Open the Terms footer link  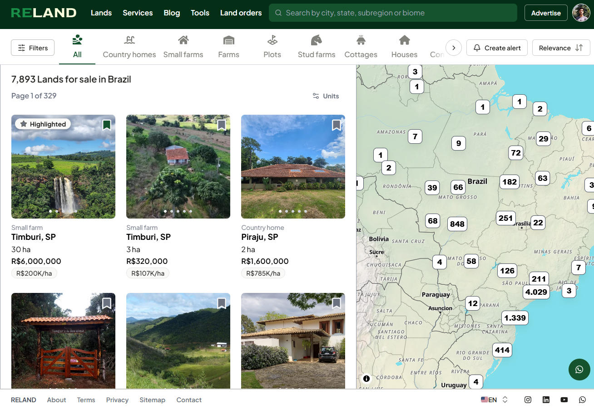tap(86, 399)
